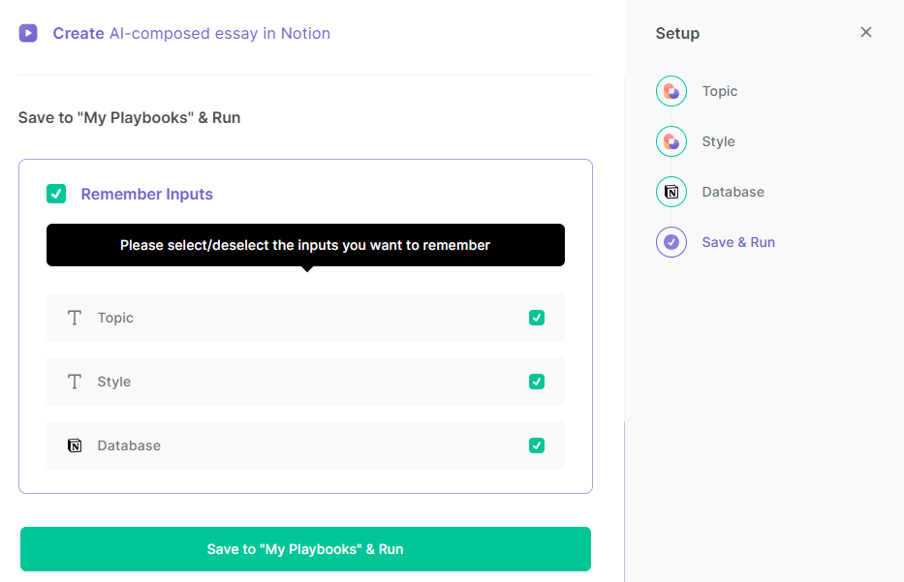Click the Save & Run checkmark icon
This screenshot has width=904, height=582.
pyautogui.click(x=671, y=241)
